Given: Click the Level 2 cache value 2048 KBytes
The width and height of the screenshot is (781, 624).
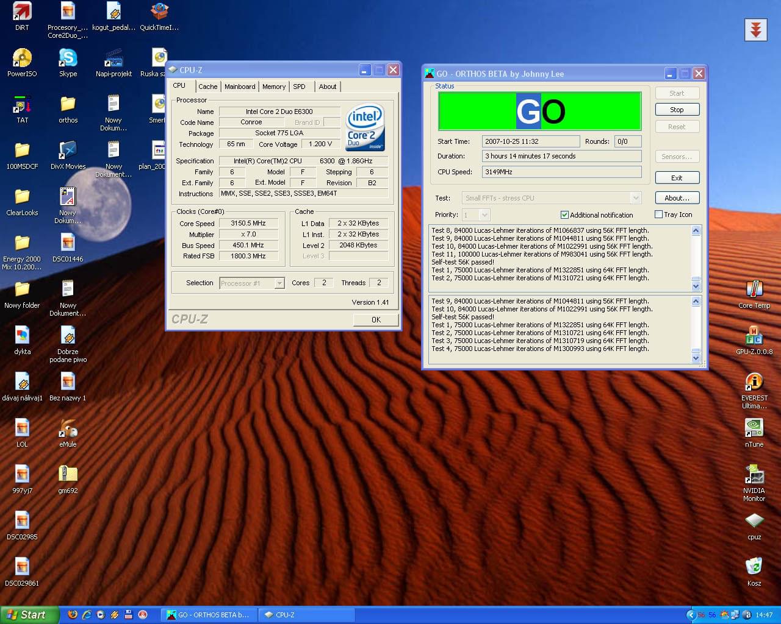Looking at the screenshot, I should click(x=358, y=245).
